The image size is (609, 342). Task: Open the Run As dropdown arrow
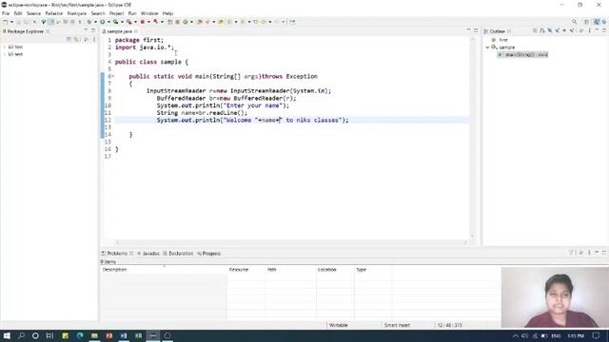[108, 22]
